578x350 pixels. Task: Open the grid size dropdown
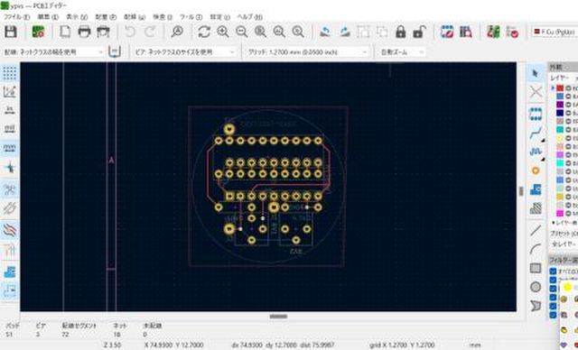coord(307,52)
